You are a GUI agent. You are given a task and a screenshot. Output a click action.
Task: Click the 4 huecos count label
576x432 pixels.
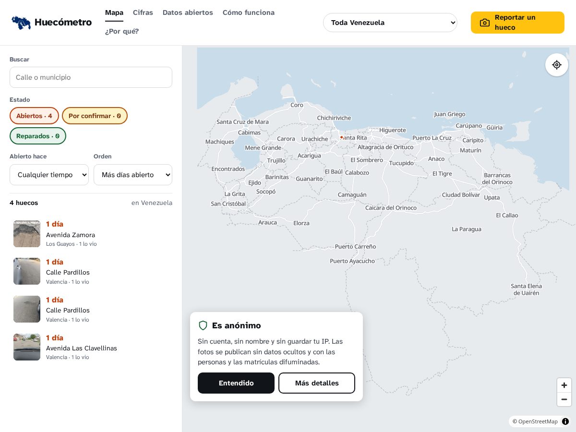coord(24,203)
